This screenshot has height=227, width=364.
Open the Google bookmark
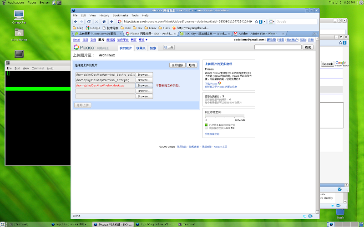point(93,28)
